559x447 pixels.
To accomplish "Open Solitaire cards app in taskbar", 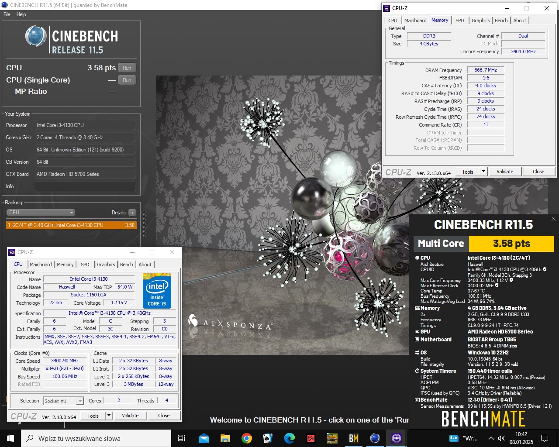I will tap(268, 438).
